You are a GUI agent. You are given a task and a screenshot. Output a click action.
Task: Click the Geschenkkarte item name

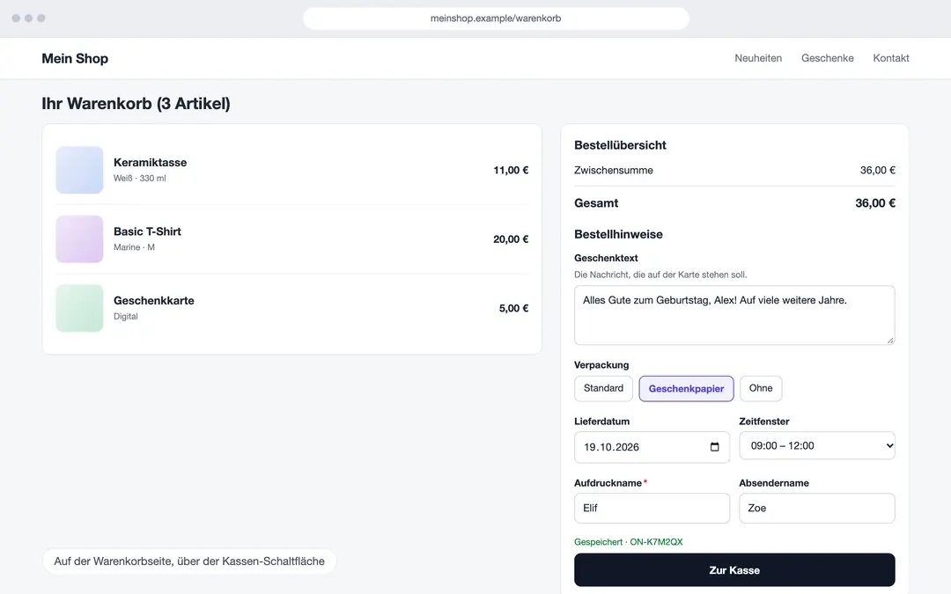tap(154, 301)
